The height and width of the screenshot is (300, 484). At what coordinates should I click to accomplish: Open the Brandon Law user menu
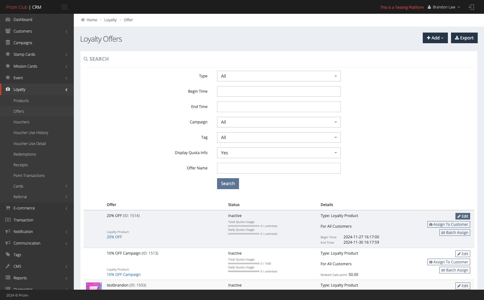coord(444,7)
